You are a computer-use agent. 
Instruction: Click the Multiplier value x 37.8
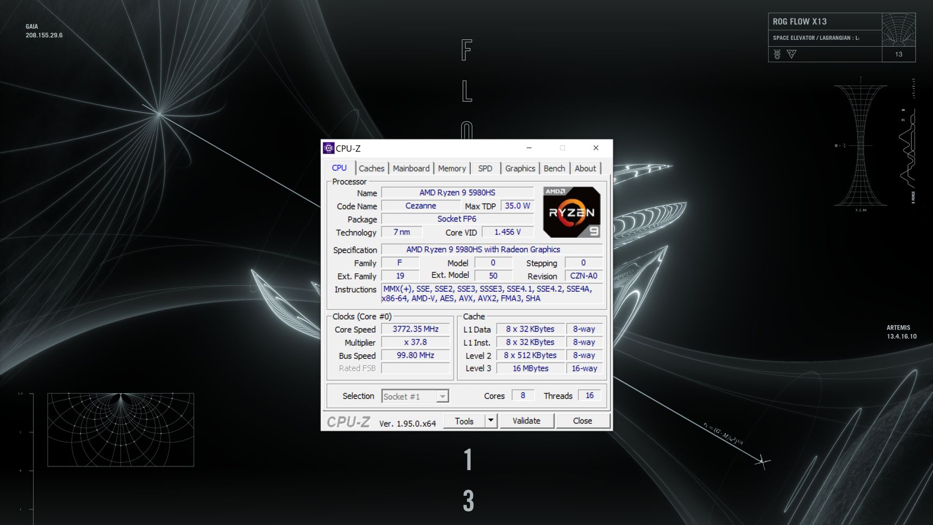click(x=416, y=342)
